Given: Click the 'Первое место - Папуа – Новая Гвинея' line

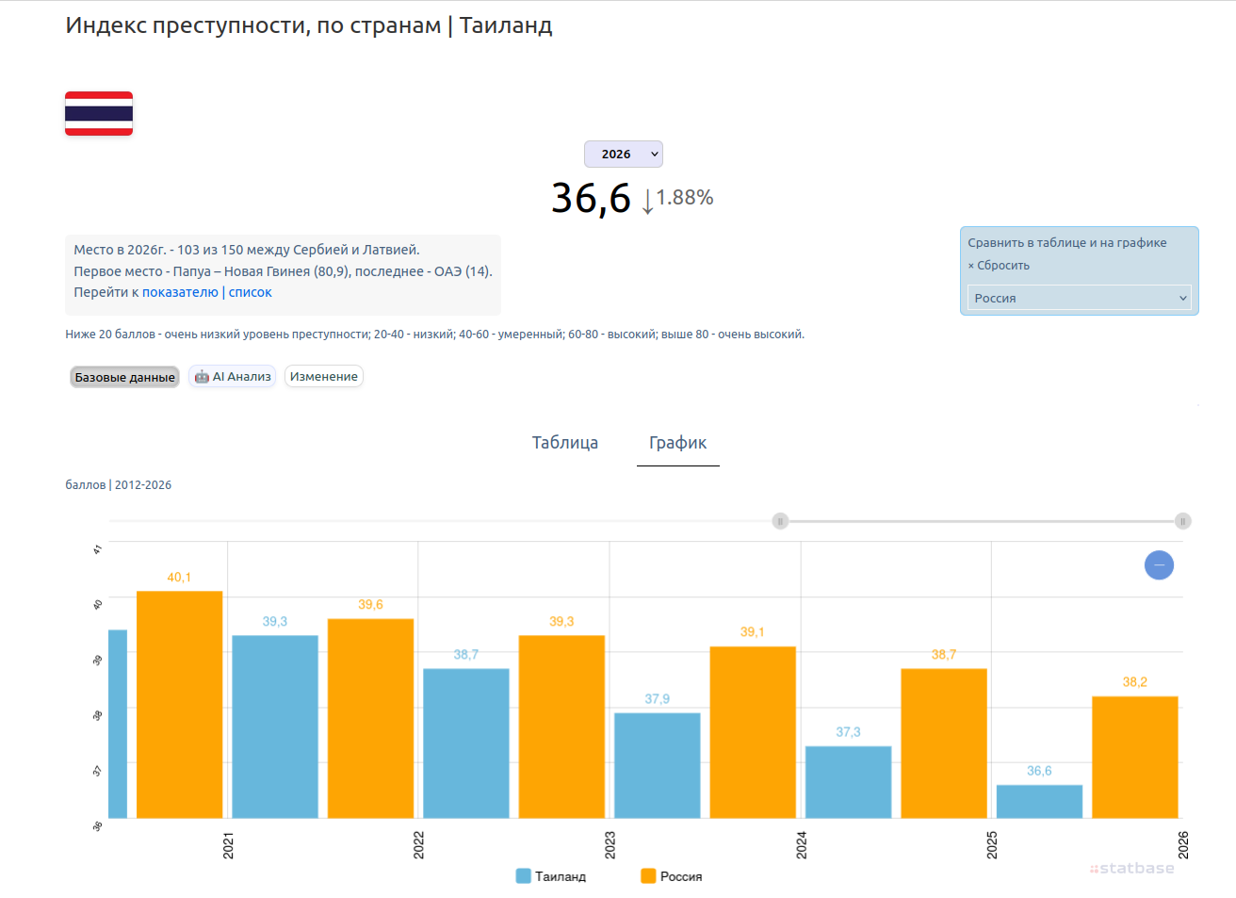Looking at the screenshot, I should (x=283, y=271).
